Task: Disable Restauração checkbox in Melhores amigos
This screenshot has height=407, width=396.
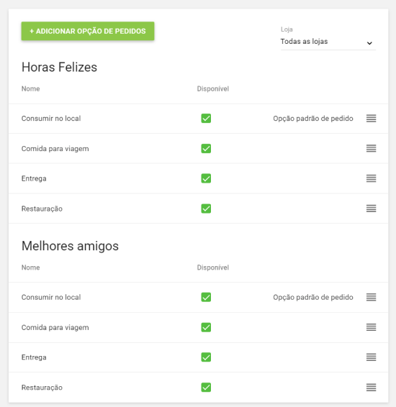Action: point(206,388)
